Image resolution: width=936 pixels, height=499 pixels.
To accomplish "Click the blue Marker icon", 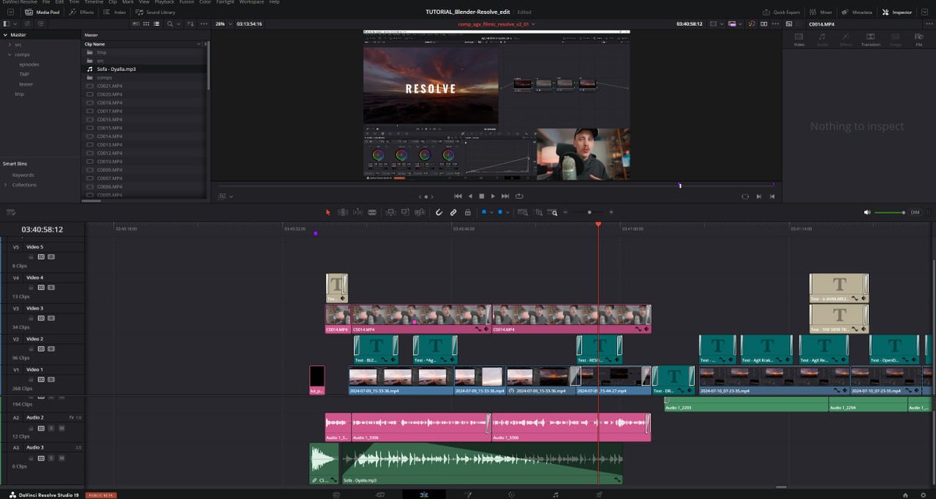I will [x=500, y=212].
